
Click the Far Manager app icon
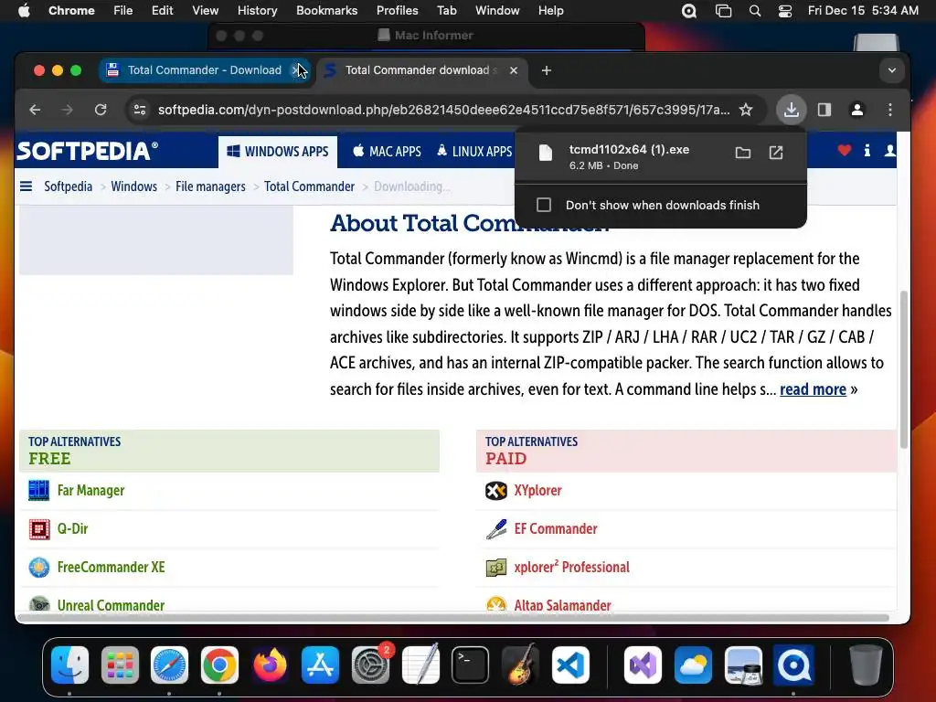pos(38,491)
